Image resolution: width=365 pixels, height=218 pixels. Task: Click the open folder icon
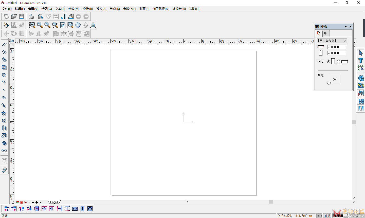pos(14,16)
